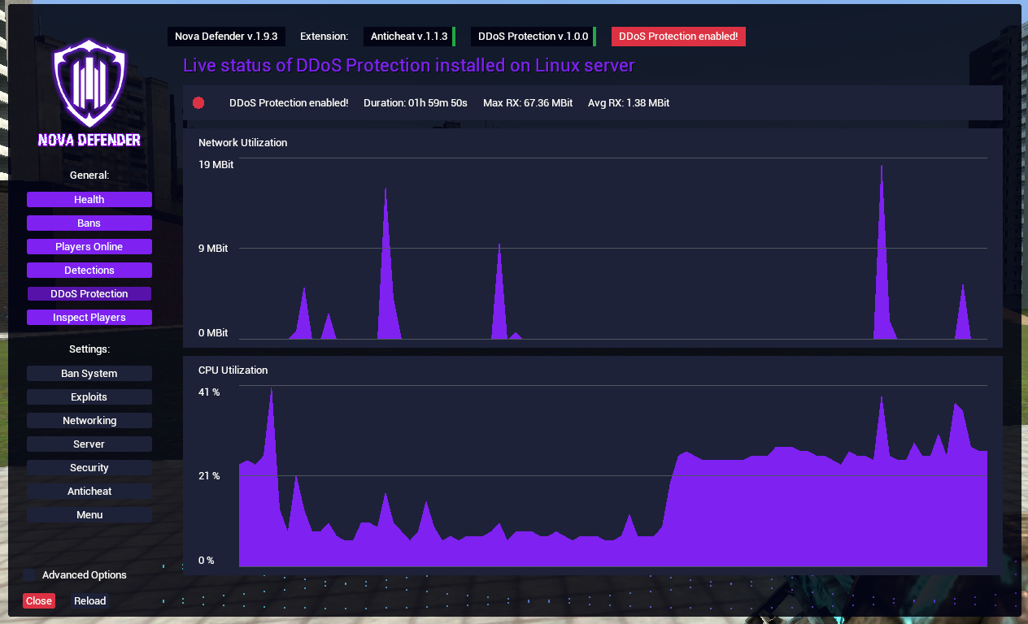
Task: Open Menu settings
Action: click(x=89, y=515)
